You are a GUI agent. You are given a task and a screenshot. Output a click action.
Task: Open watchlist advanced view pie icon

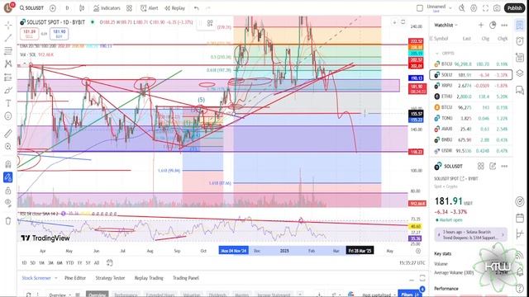tap(493, 25)
